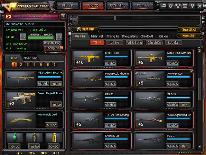Screen dimensions: 206x155
Task: Switch to the Kho quà tặng tab
Action: pyautogui.click(x=130, y=36)
